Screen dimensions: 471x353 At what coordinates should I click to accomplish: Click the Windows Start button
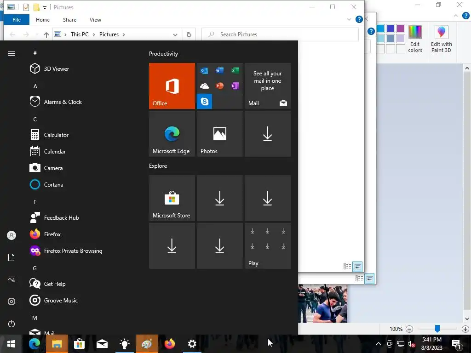coord(11,344)
